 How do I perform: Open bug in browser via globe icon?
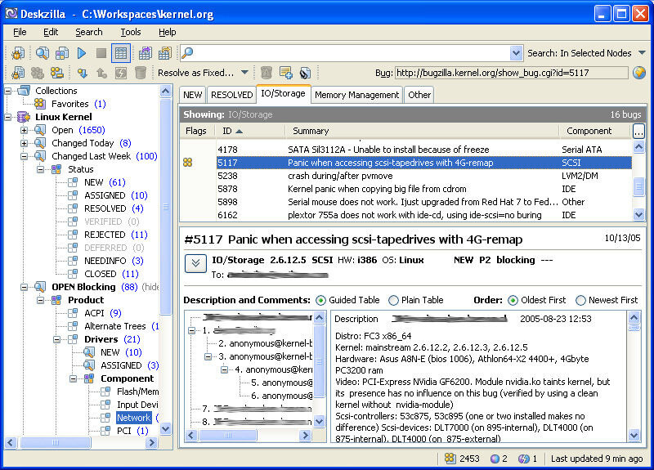[x=638, y=73]
